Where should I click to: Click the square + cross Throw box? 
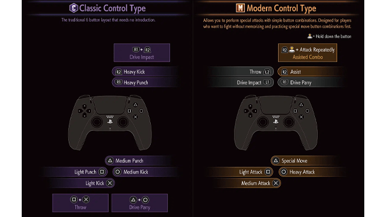[x=80, y=203]
